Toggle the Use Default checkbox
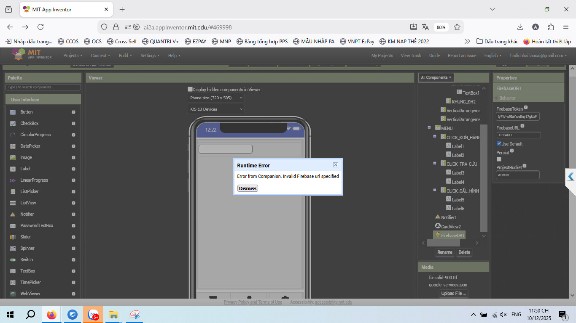The height and width of the screenshot is (323, 576). coord(499,144)
